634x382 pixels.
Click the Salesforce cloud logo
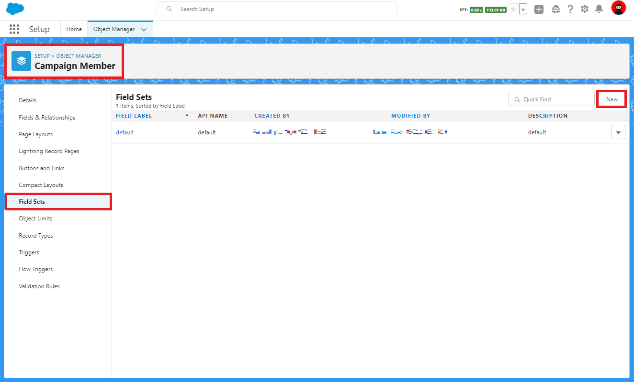pyautogui.click(x=14, y=8)
